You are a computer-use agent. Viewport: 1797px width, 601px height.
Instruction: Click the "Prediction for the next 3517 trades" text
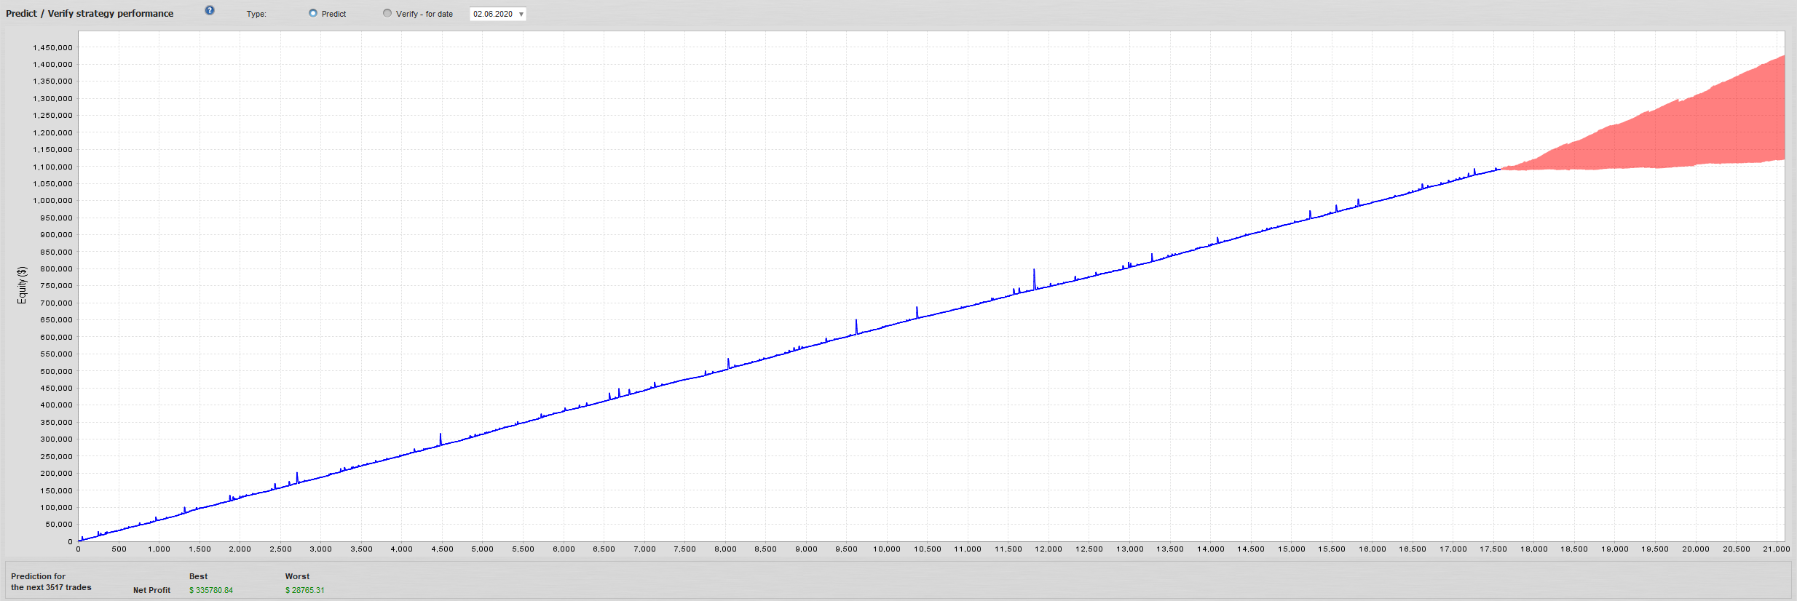click(x=51, y=581)
